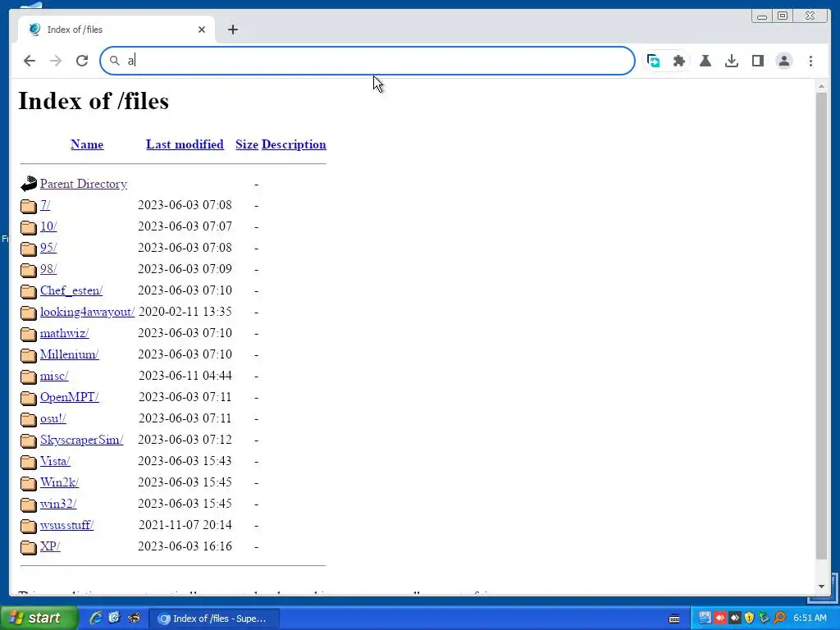Click the back-arrow icon beside Parent Directory
Image resolution: width=840 pixels, height=630 pixels.
point(29,184)
